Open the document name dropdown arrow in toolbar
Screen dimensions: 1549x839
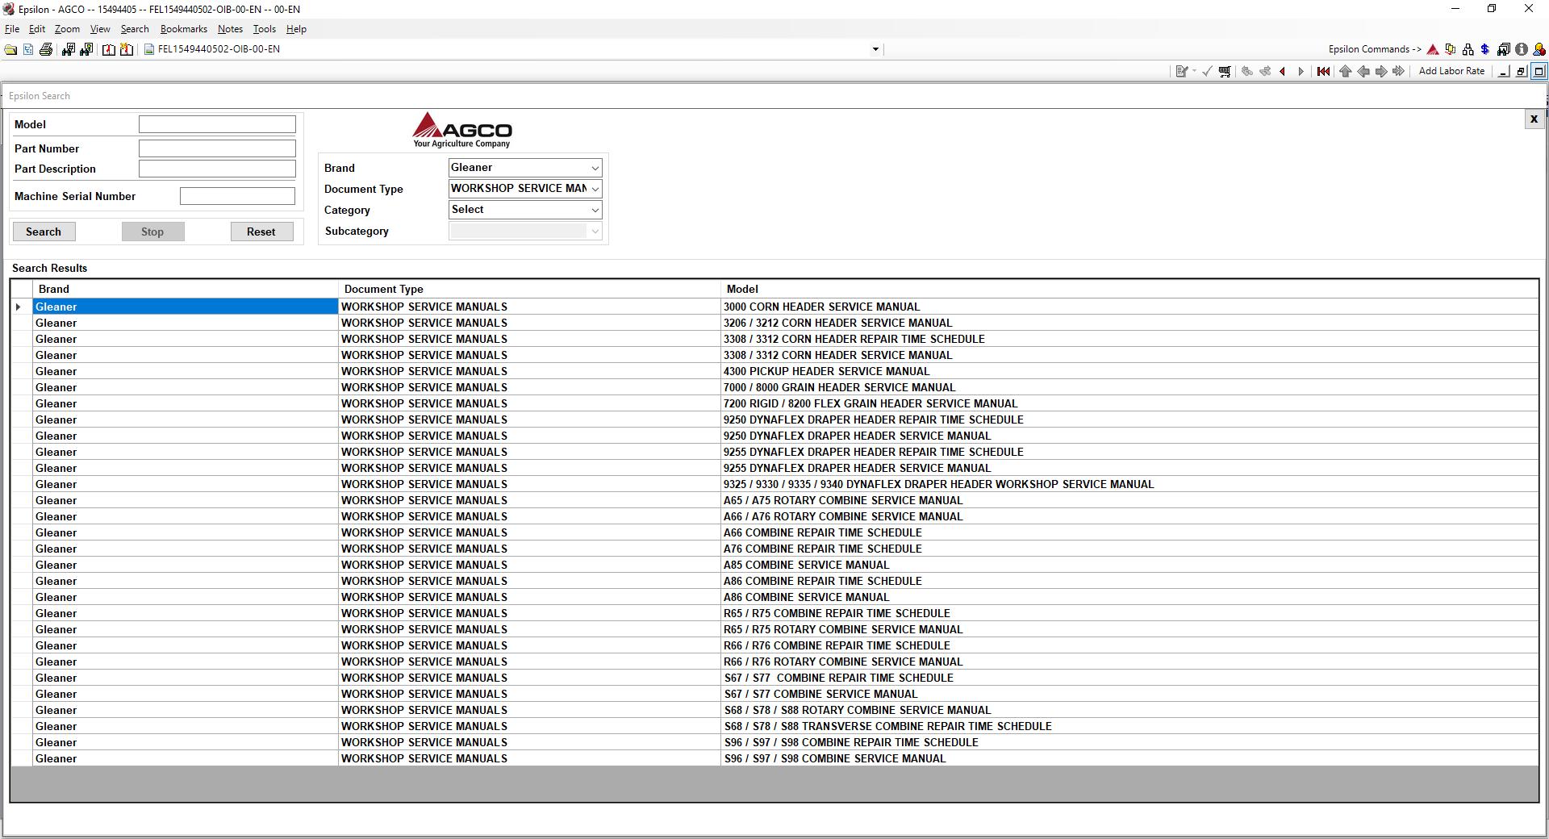point(875,49)
